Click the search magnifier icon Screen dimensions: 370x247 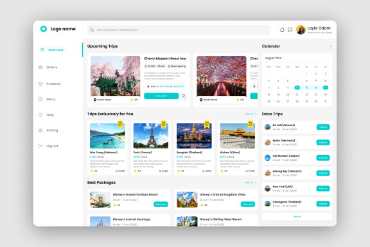(92, 30)
